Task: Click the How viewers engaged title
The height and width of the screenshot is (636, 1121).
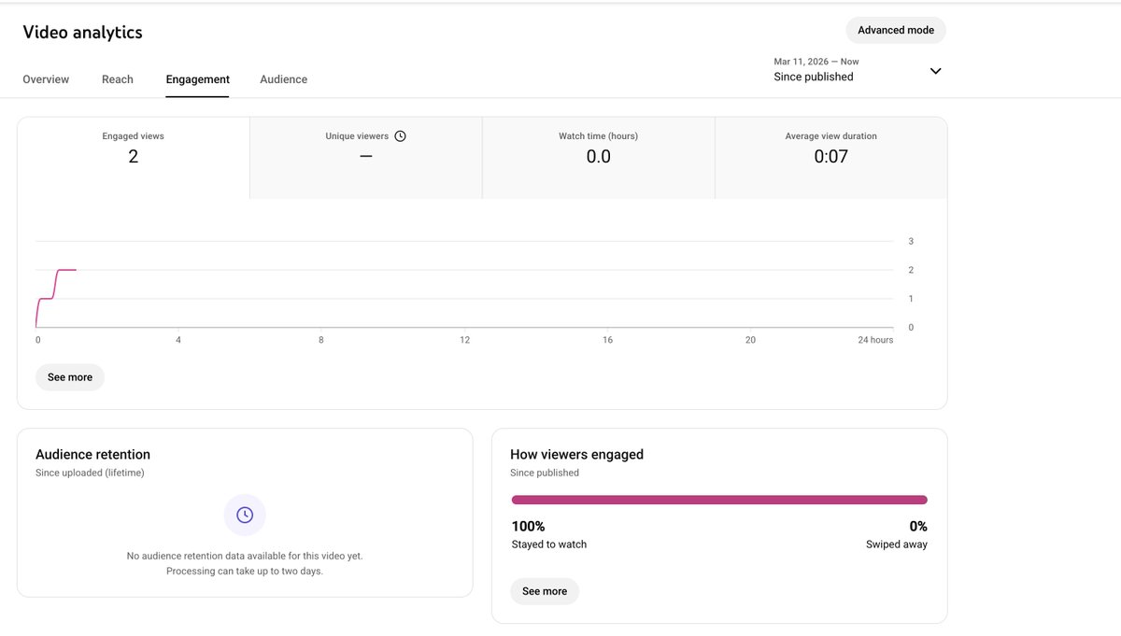Action: (x=576, y=455)
